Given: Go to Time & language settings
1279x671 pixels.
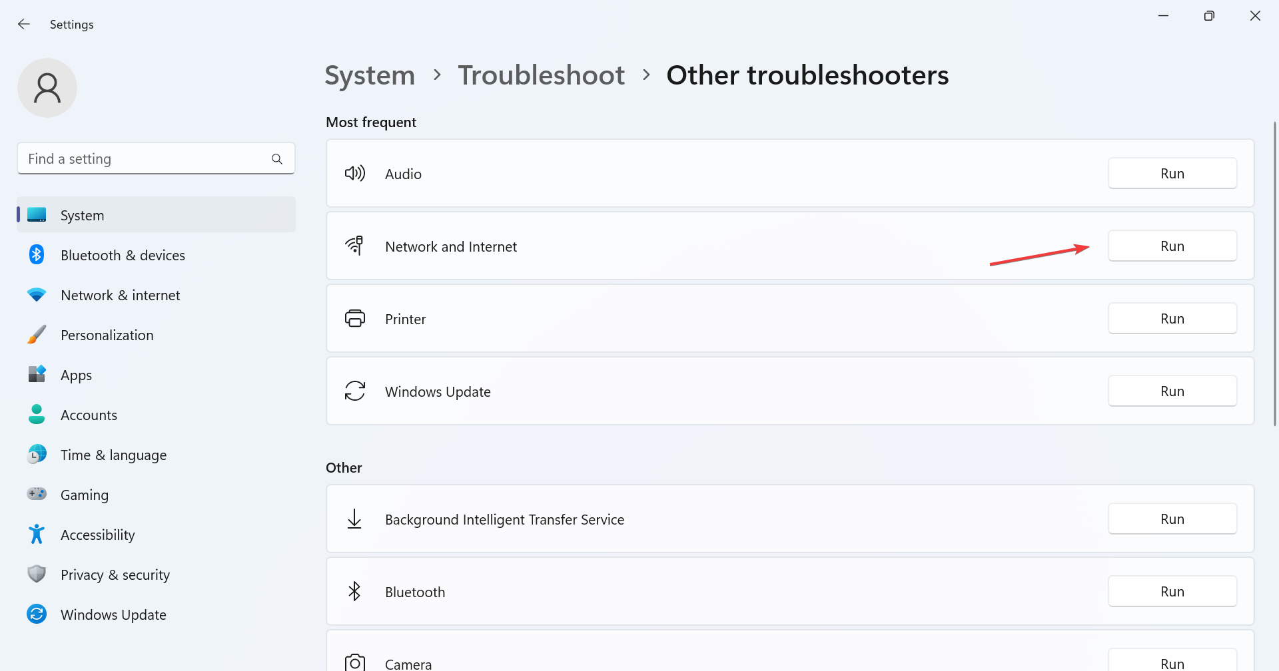Looking at the screenshot, I should (x=157, y=455).
